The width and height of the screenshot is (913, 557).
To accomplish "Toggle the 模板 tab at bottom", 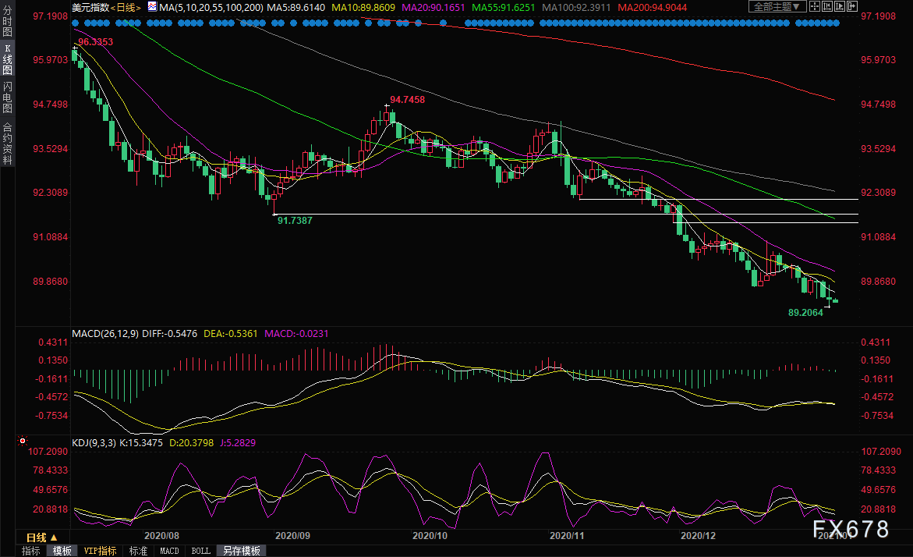I will click(62, 551).
